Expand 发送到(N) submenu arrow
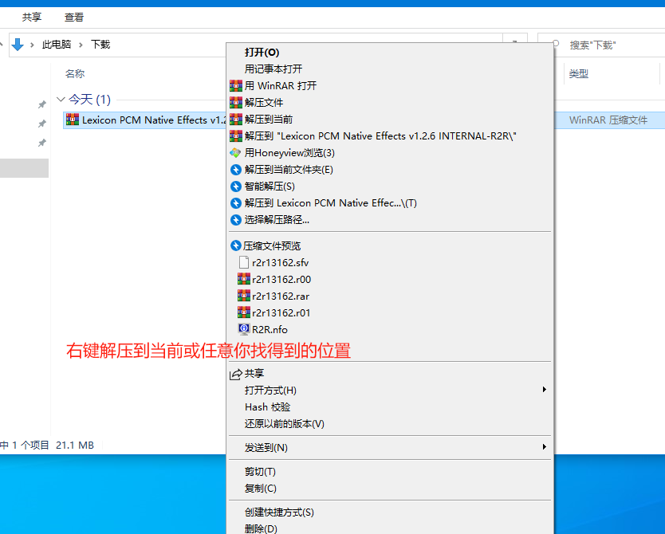 pos(544,446)
